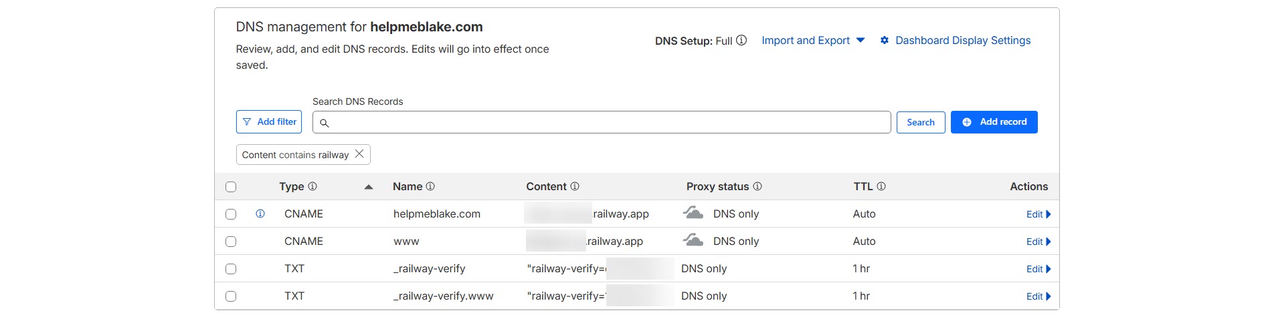Click the Content column info icon
Image resolution: width=1264 pixels, height=319 pixels.
[575, 186]
